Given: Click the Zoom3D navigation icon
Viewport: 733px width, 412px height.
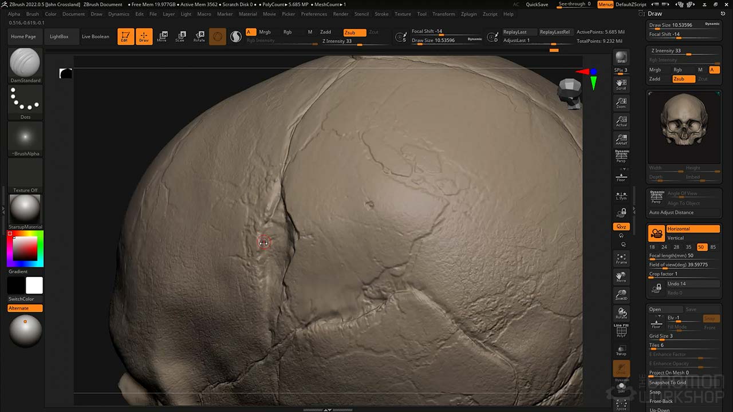Looking at the screenshot, I should [x=621, y=294].
